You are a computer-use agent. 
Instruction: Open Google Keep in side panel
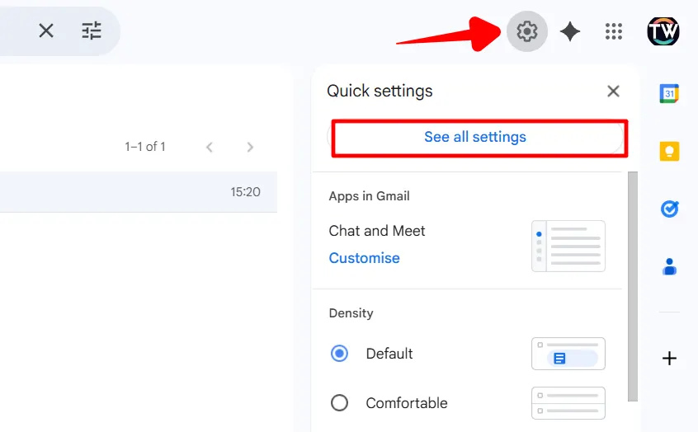pos(669,151)
